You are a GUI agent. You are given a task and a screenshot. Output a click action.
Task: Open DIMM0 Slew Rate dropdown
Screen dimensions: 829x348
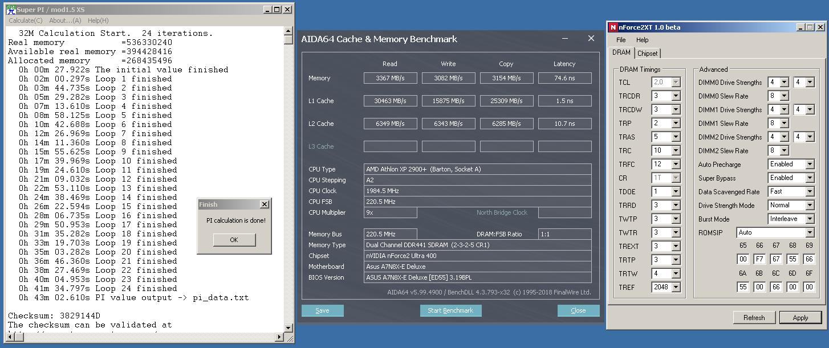click(x=784, y=96)
